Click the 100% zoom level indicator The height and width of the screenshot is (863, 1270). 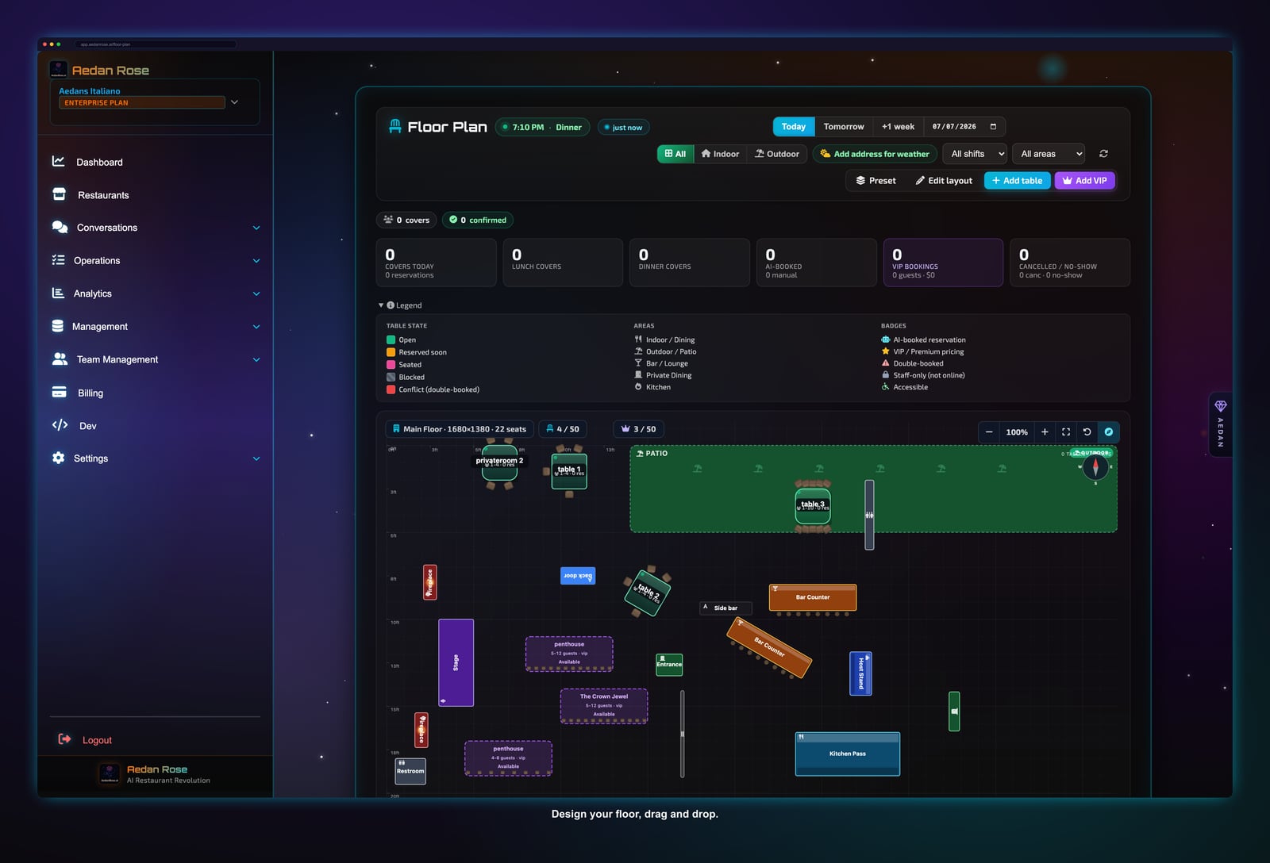click(x=1017, y=432)
